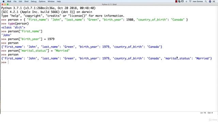Image resolution: width=218 pixels, height=122 pixels.
Task: Click the first person dictionary output line
Action: pos(82,47)
